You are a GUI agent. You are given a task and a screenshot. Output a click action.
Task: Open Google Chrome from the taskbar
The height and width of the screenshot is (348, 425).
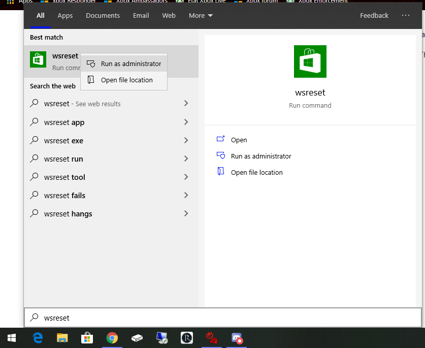112,338
